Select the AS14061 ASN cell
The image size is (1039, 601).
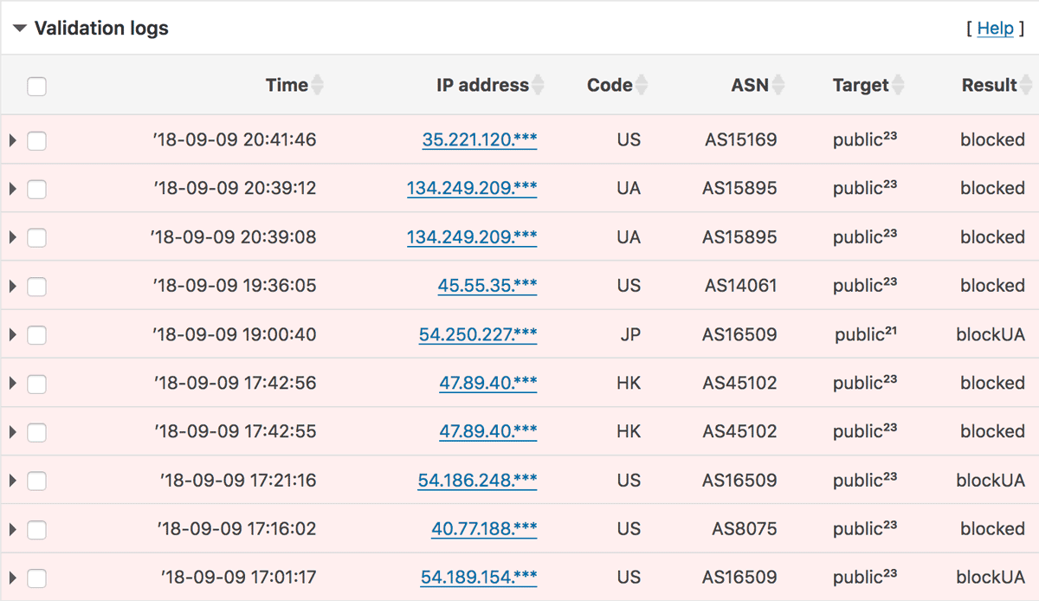pyautogui.click(x=740, y=285)
